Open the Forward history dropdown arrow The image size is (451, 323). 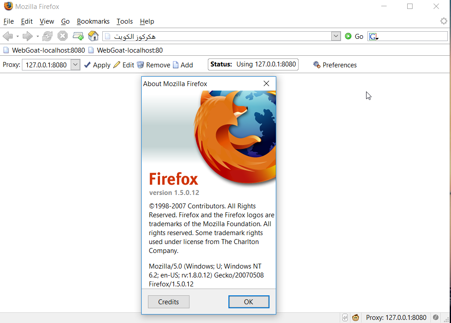click(x=38, y=37)
